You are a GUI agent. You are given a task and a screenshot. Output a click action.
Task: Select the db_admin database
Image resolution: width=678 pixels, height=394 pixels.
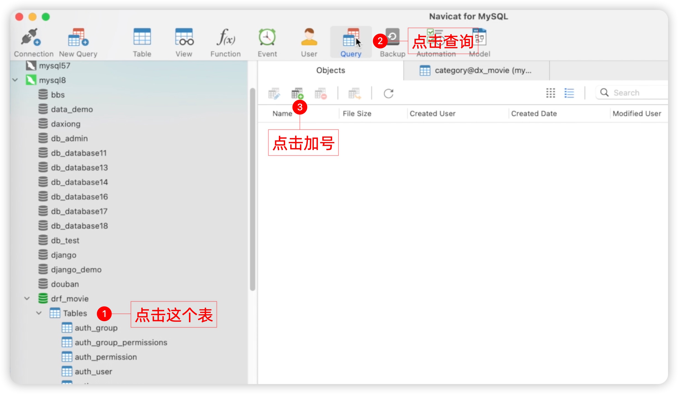(63, 138)
